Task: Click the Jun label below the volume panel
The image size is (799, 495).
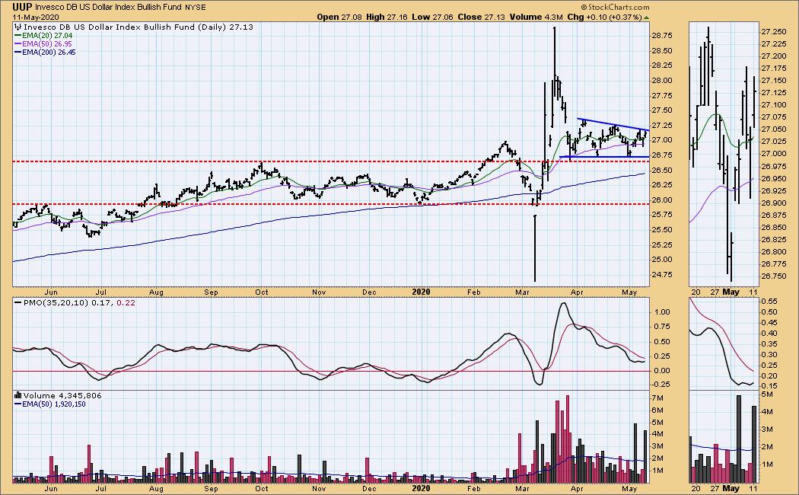Action: [50, 488]
